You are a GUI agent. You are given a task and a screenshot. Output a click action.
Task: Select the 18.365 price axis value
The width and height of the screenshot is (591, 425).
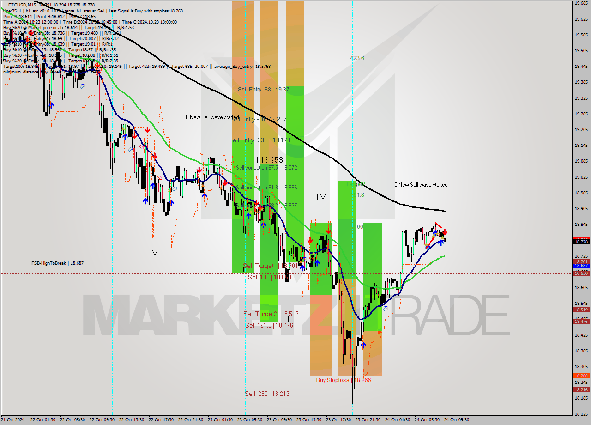tap(581, 351)
